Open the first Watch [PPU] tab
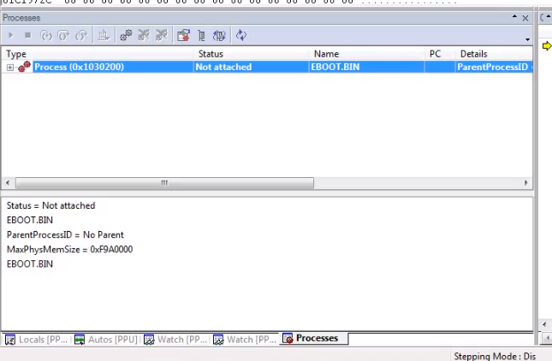This screenshot has width=552, height=361. pos(175,340)
